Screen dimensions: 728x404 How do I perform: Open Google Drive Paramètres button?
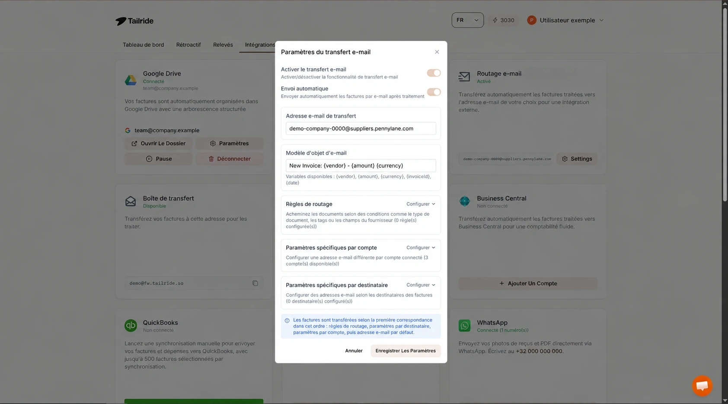click(229, 144)
